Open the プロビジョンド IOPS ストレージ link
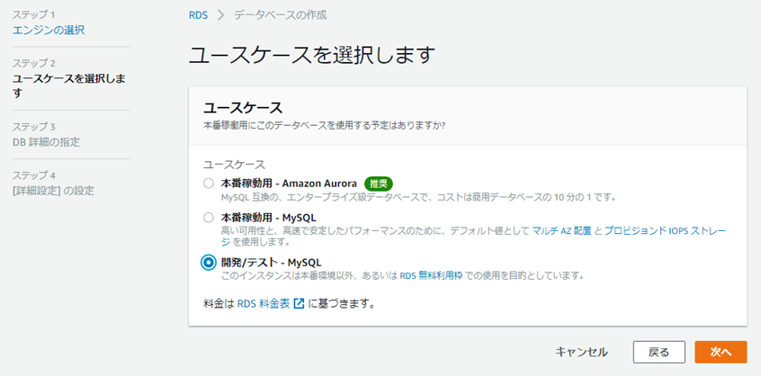 tap(664, 230)
